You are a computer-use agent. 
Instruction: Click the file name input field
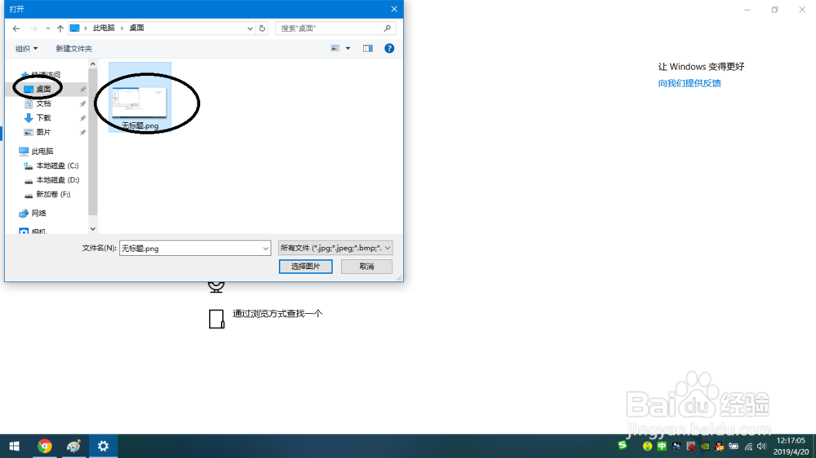click(190, 249)
